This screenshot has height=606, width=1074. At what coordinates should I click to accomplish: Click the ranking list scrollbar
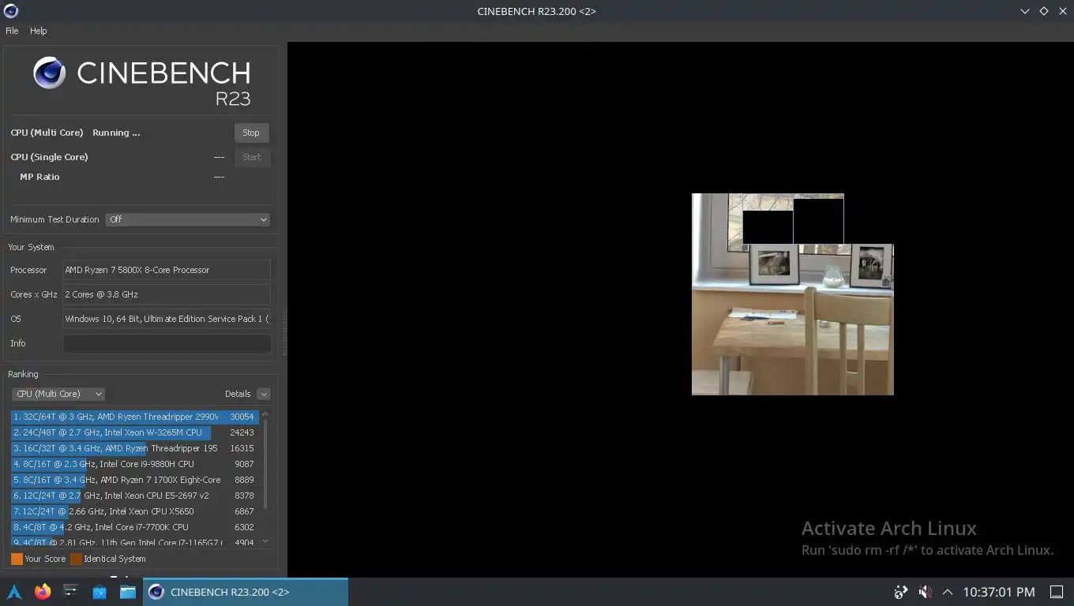click(265, 464)
